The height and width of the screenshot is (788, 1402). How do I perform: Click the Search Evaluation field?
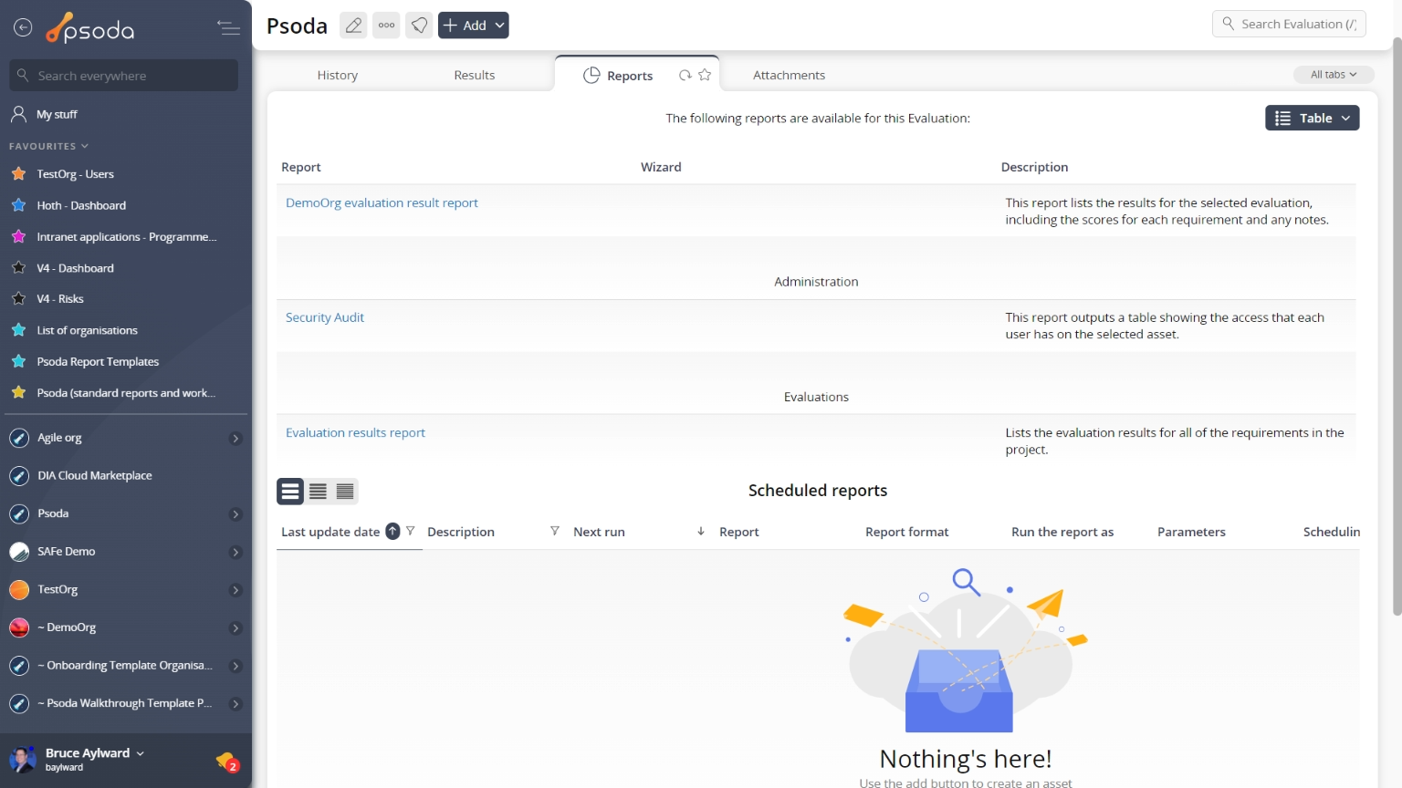tap(1289, 24)
